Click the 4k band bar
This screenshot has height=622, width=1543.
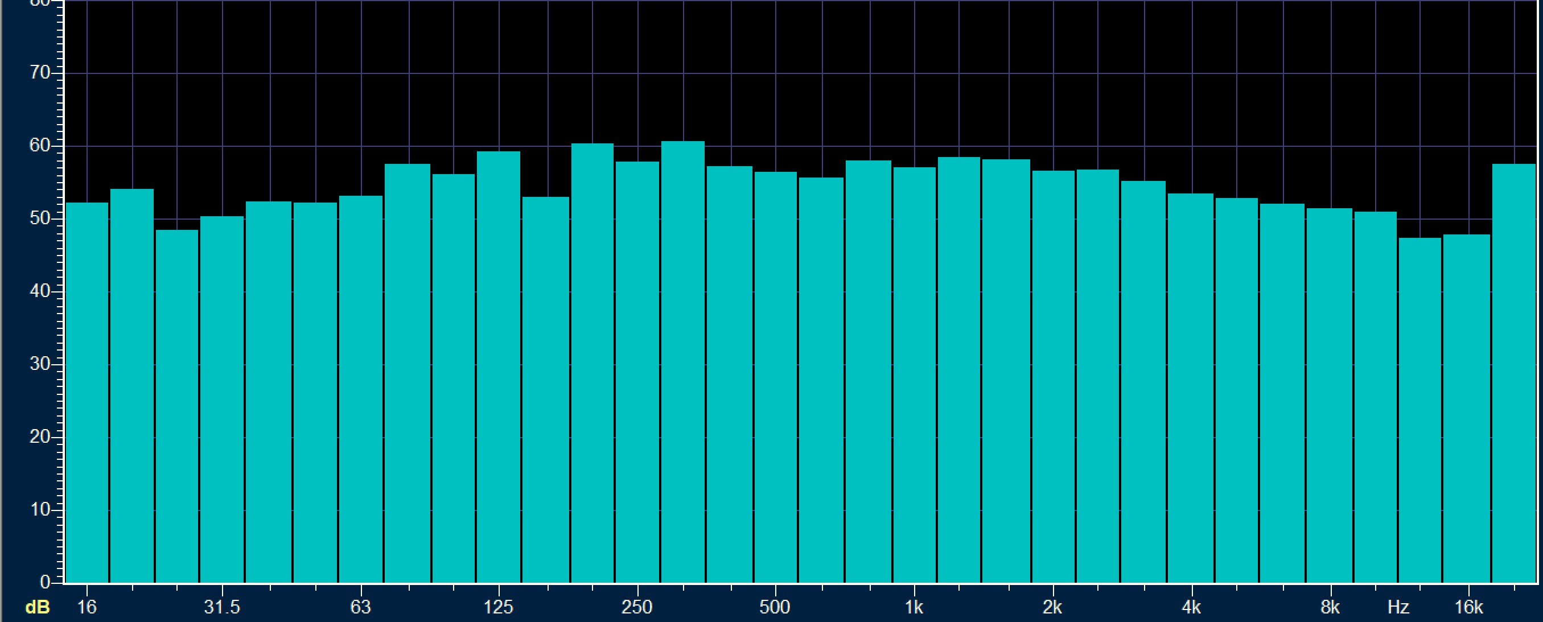click(1191, 388)
